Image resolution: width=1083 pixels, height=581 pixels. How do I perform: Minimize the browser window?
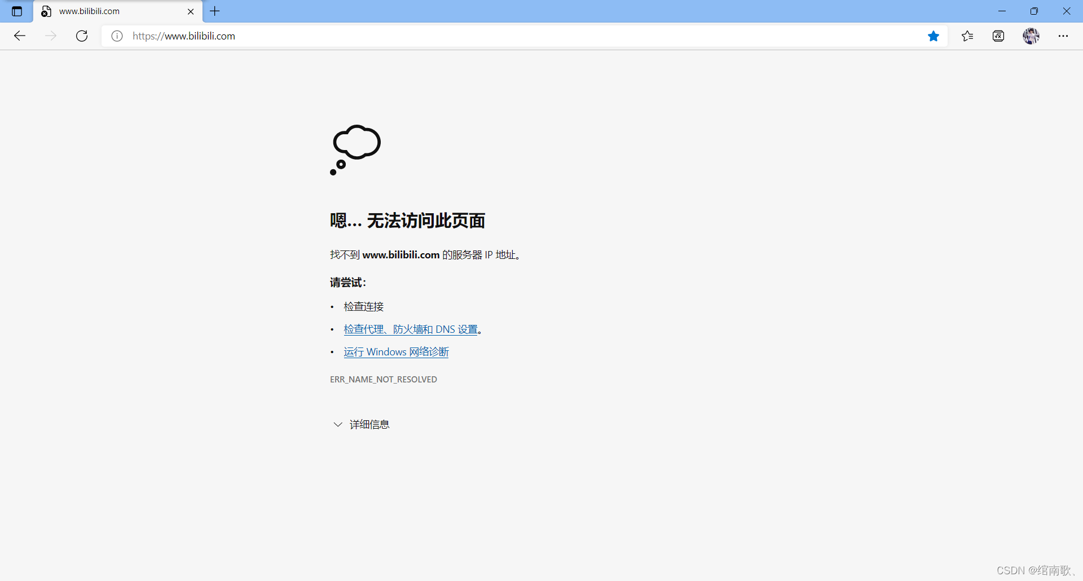coord(1002,11)
